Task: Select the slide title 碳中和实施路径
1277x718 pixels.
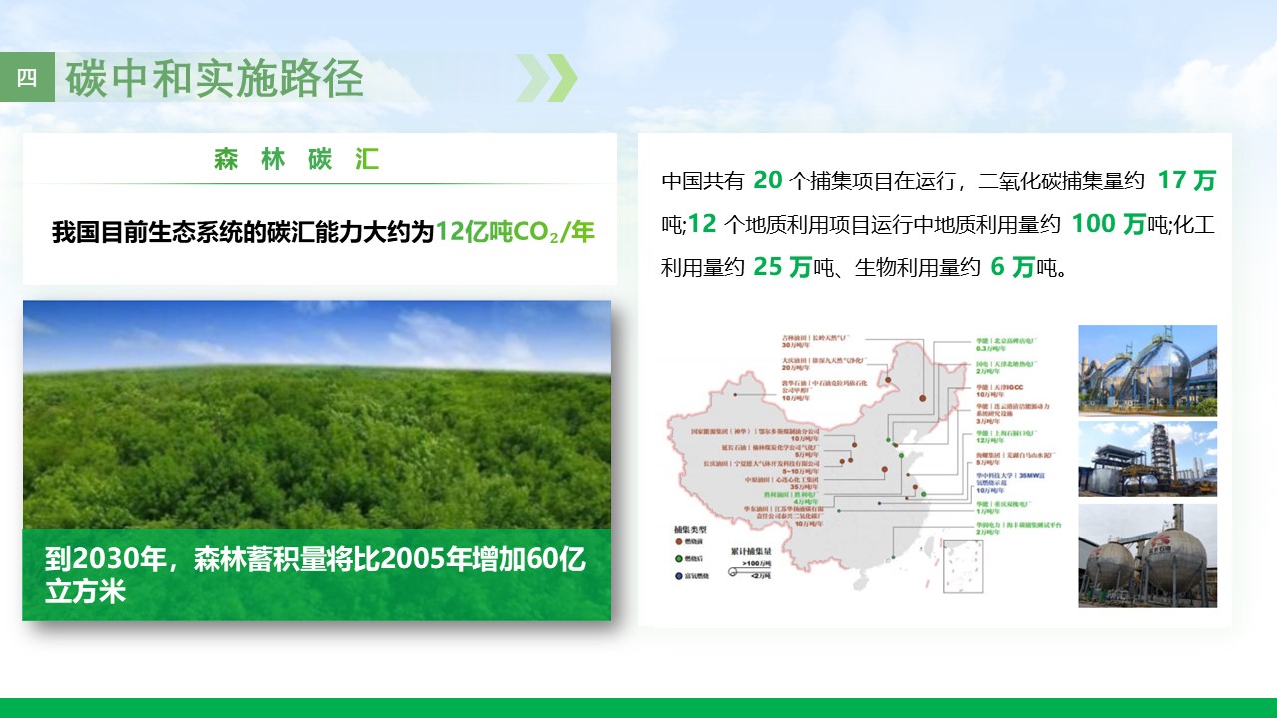Action: [214, 79]
